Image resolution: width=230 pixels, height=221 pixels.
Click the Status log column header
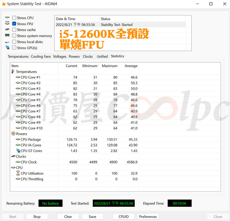coord(143,19)
